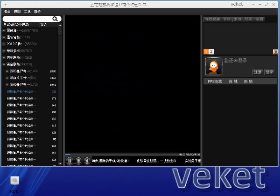The width and height of the screenshot is (280, 196).
Task: Click the 共424632个视频 column header
Action: 21,25
